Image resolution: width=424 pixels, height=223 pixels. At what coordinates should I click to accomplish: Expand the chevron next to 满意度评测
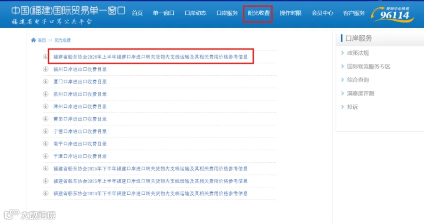click(x=342, y=94)
